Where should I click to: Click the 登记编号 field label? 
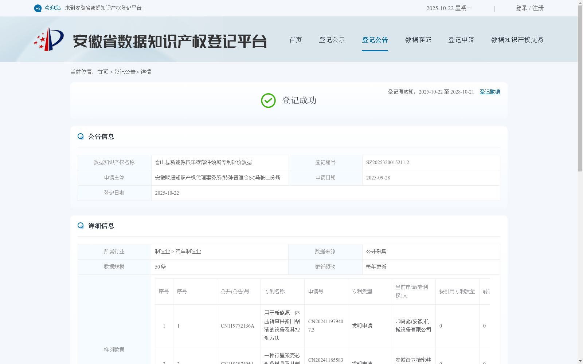[x=325, y=162]
